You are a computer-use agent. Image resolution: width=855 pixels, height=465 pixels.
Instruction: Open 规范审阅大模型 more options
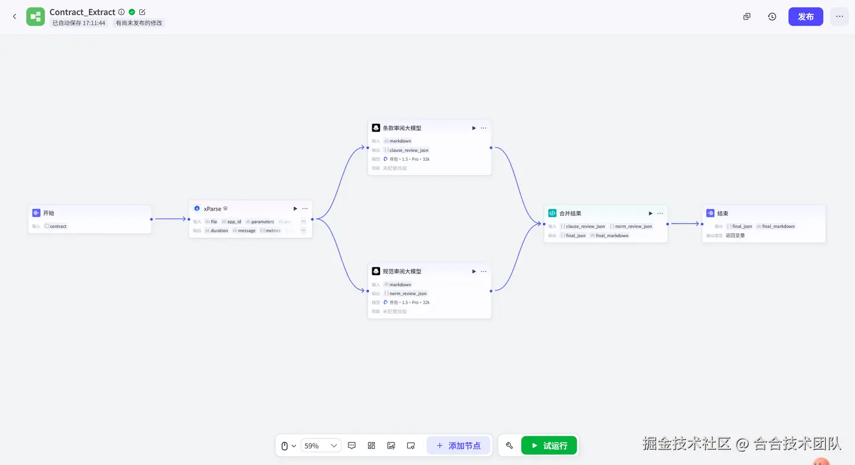[x=483, y=272]
